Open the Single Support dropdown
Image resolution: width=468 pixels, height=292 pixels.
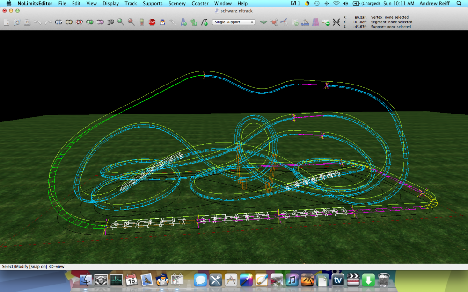[x=233, y=22]
